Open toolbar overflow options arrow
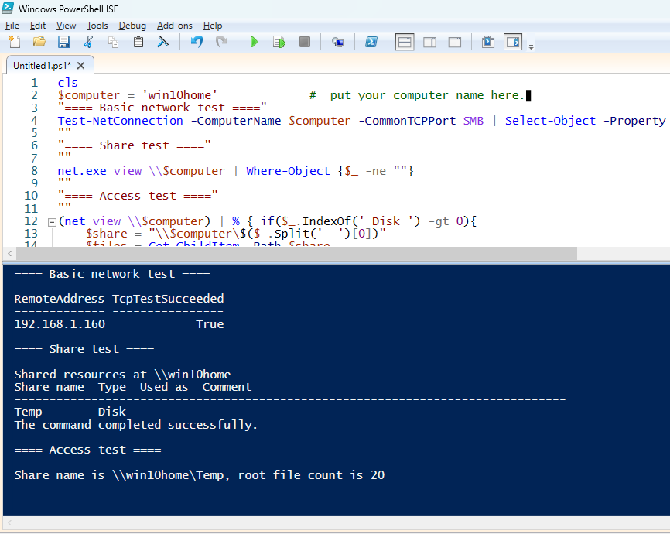 coord(532,46)
